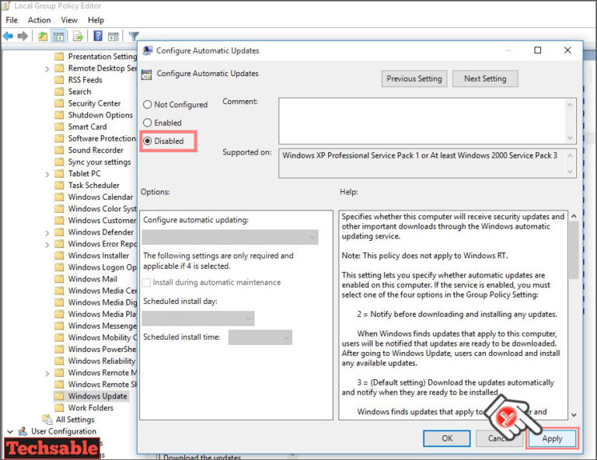Open Help via blue question mark icon
The height and width of the screenshot is (460, 597).
click(98, 36)
